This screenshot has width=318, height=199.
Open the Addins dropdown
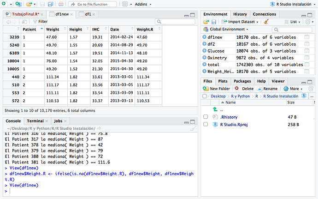click(143, 4)
